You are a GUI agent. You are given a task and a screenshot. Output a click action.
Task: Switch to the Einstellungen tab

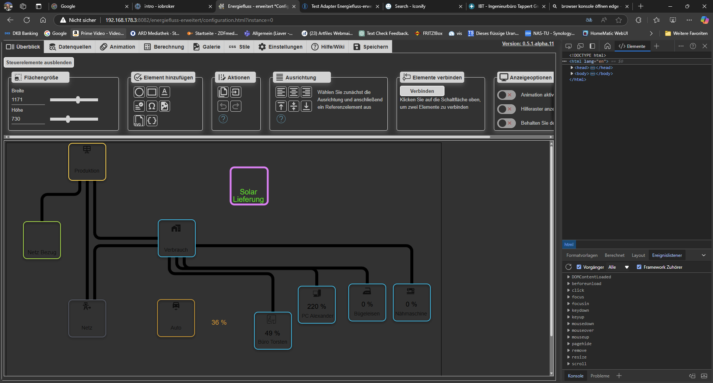pos(280,47)
